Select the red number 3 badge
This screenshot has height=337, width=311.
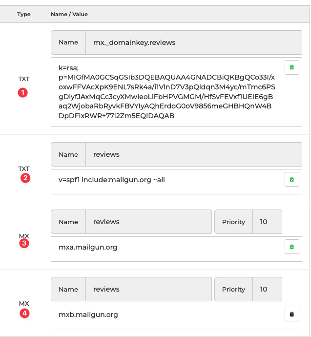pos(23,244)
